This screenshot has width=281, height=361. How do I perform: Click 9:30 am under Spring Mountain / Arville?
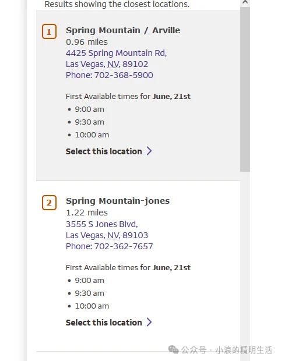tap(89, 122)
